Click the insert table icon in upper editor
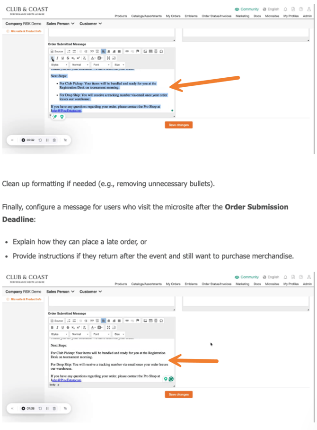Viewport: 317px width, 430px height. coord(150,51)
